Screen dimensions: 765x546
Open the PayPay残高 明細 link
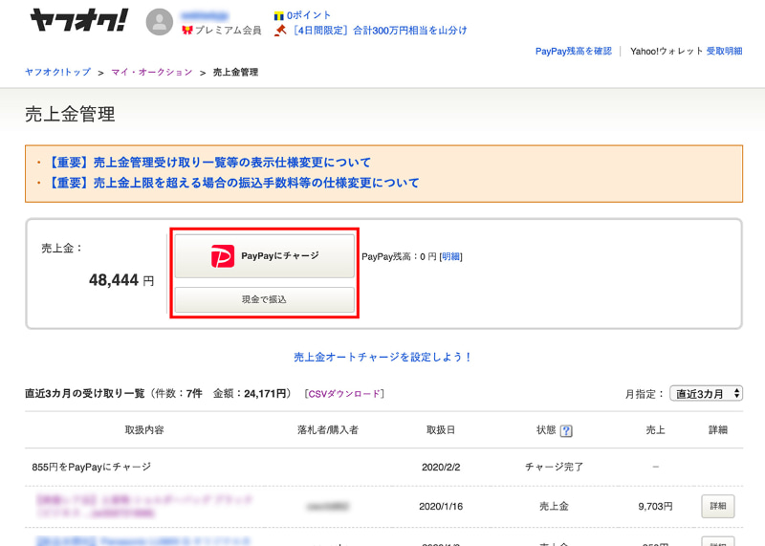pos(450,256)
